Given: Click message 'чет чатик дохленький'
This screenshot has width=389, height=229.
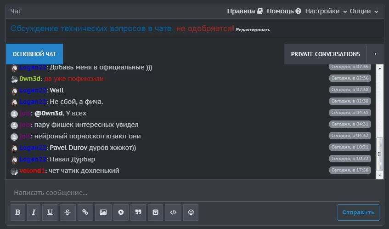Looking at the screenshot, I should coord(84,171).
